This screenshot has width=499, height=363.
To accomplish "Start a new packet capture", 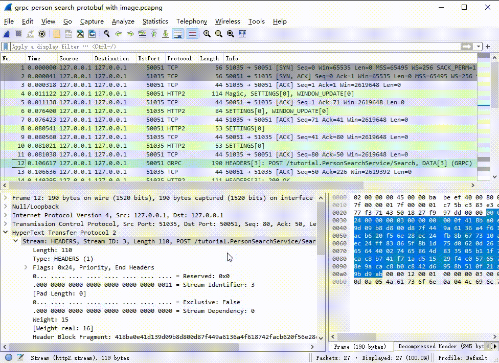I will pos(7,34).
